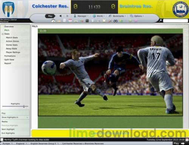Screen dimensions: 189x145
Task: Click the trophy icon in toolbar
Action: [x=93, y=20]
